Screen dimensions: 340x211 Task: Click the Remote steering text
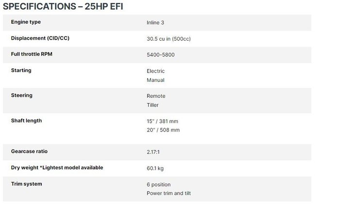click(x=156, y=96)
